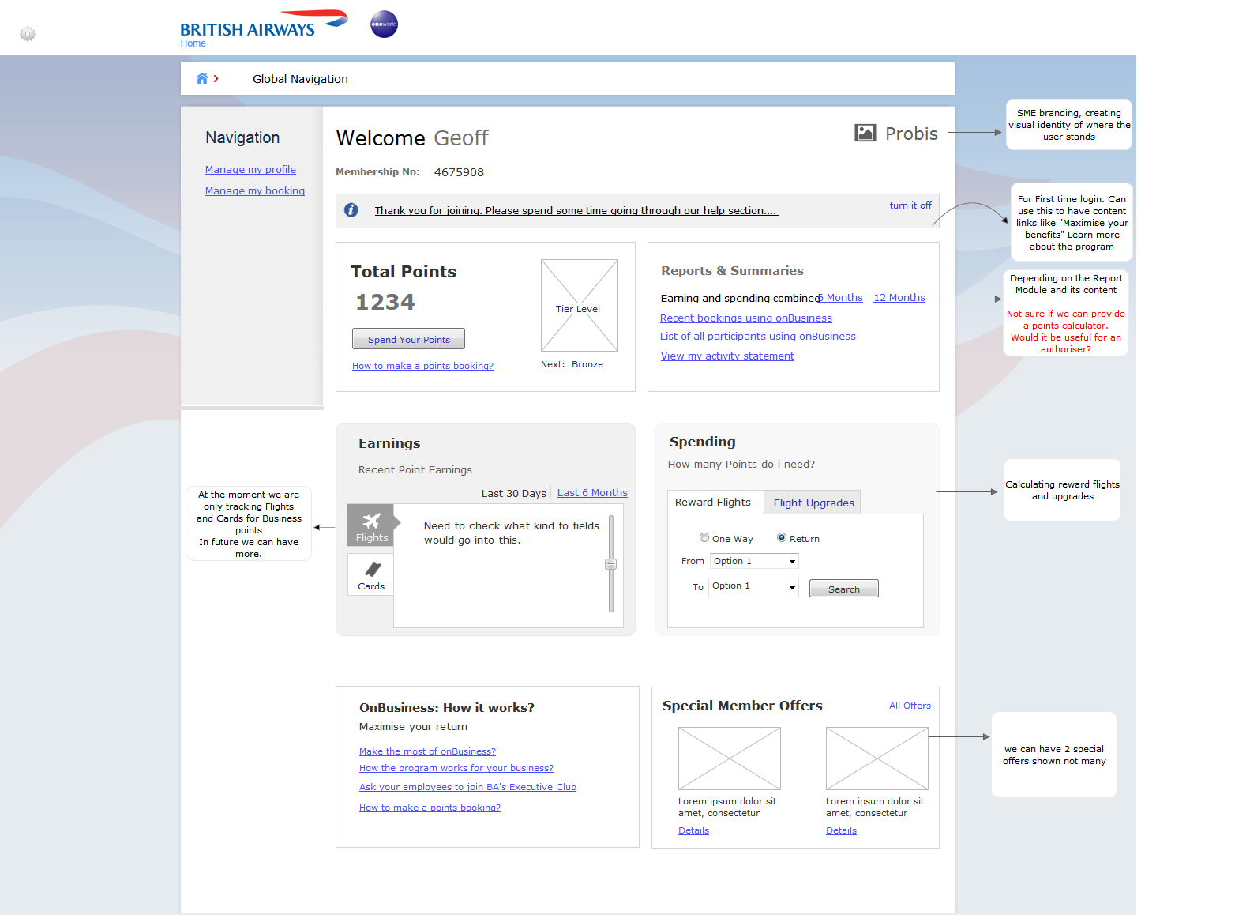Open Manage my booking
Viewport: 1250px width, 915px height.
pos(255,190)
